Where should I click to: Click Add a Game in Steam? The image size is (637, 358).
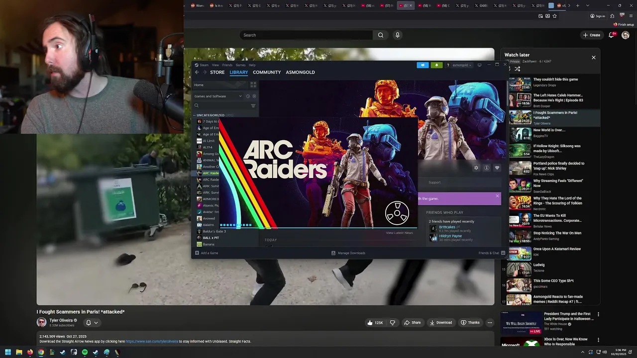[207, 253]
